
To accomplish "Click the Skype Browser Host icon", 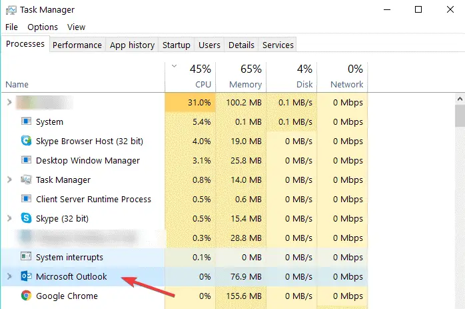I will [26, 141].
